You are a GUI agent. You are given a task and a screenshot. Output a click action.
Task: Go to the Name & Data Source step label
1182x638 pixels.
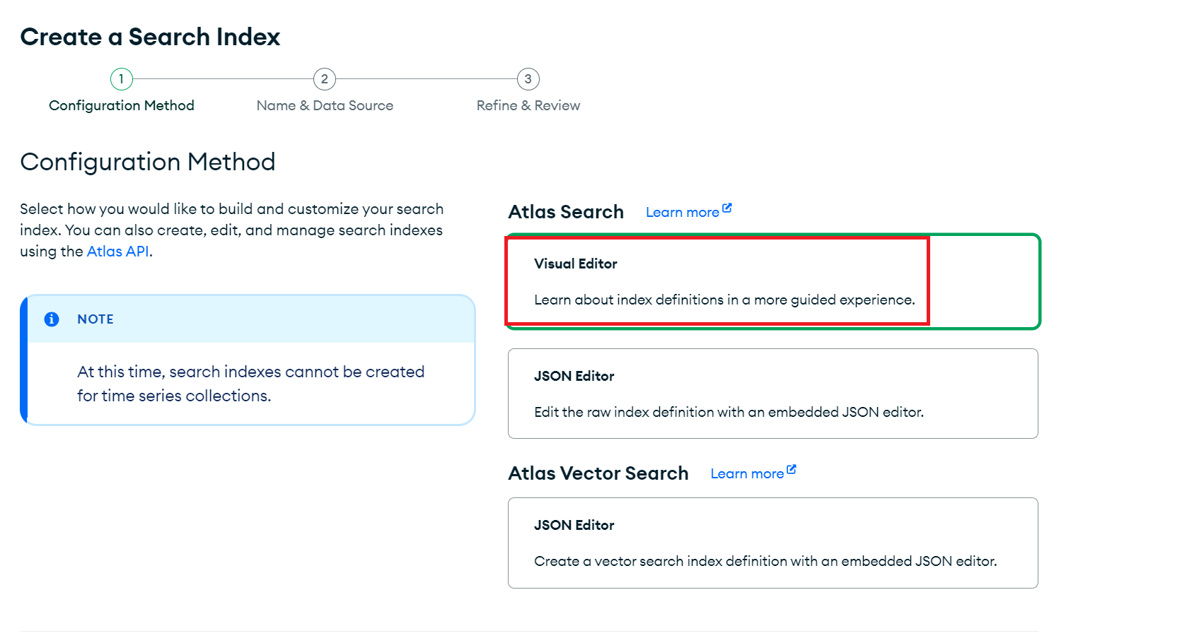click(x=325, y=105)
